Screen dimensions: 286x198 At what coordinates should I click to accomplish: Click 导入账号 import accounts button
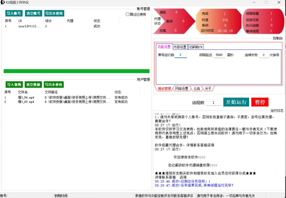click(x=14, y=13)
